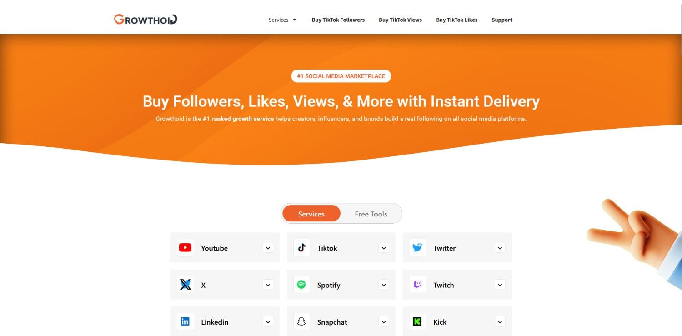The width and height of the screenshot is (682, 336).
Task: Expand the Tiktok services chevron
Action: click(x=384, y=248)
